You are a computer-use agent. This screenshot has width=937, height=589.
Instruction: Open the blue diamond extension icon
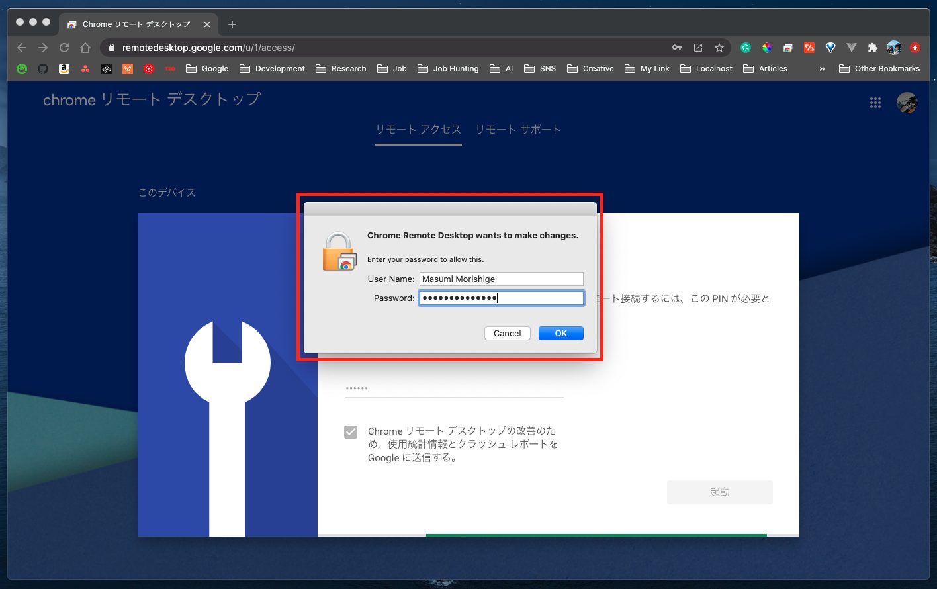click(830, 48)
